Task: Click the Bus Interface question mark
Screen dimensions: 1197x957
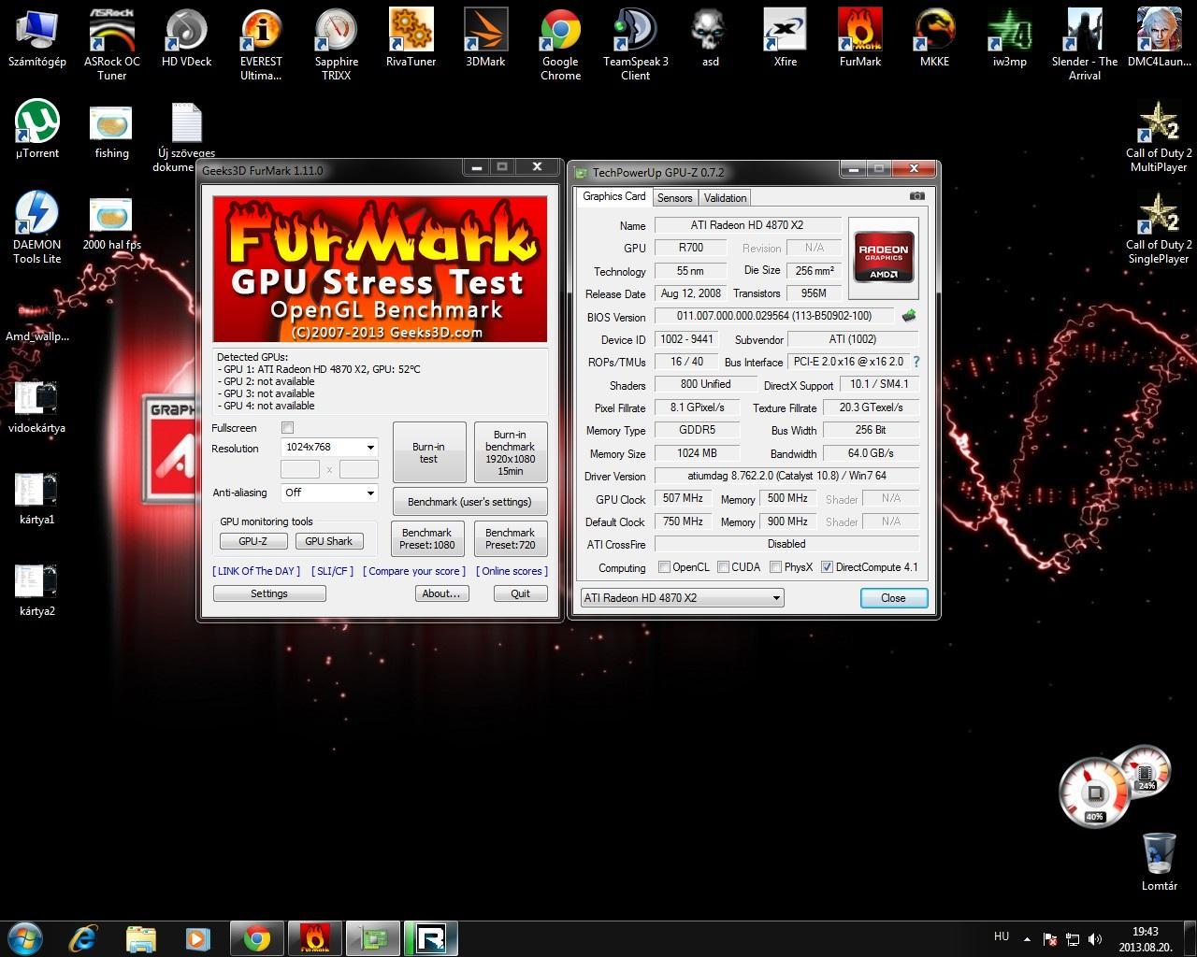Action: pyautogui.click(x=916, y=362)
